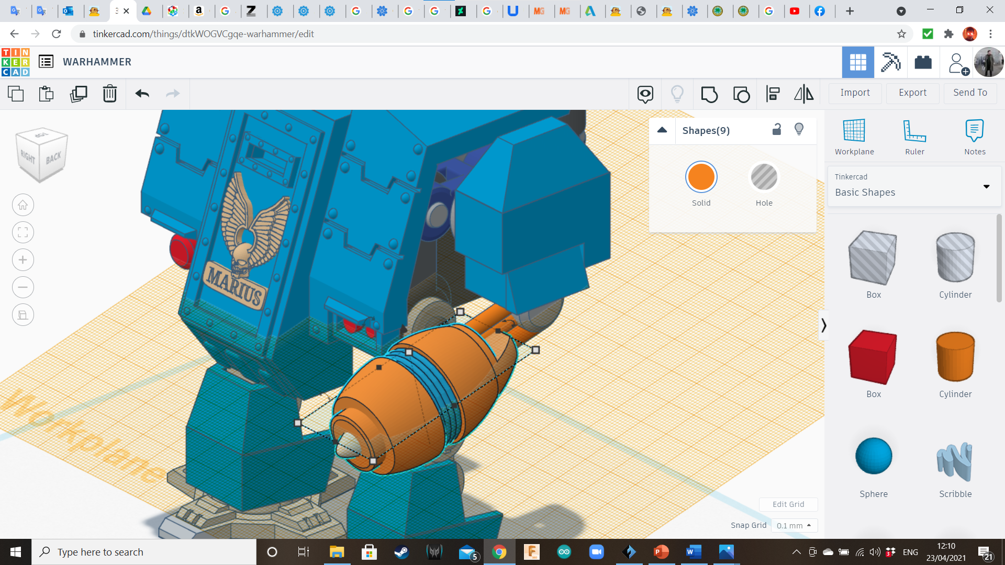Toggle the lock editing padlock
Image resolution: width=1005 pixels, height=565 pixels.
[777, 129]
